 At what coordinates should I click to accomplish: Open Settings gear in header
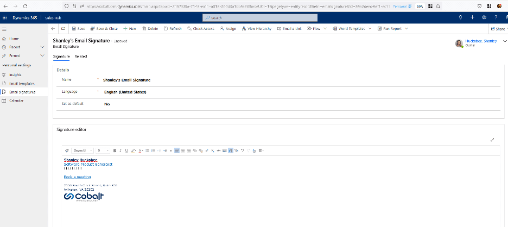point(484,17)
